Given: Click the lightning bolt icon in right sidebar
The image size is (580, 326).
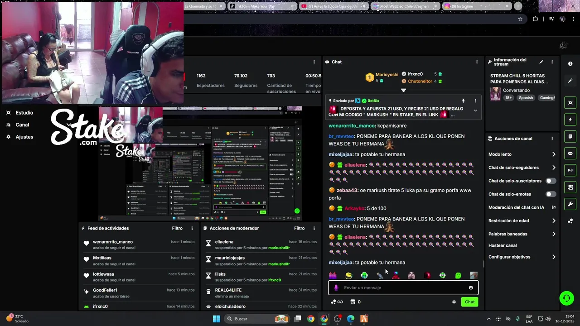Looking at the screenshot, I should [x=570, y=120].
